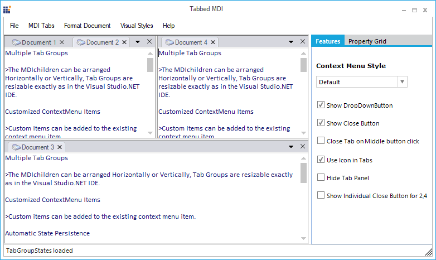This screenshot has height=260, width=436.
Task: Enable Show Individual Close Button for 2,4
Action: pos(321,195)
